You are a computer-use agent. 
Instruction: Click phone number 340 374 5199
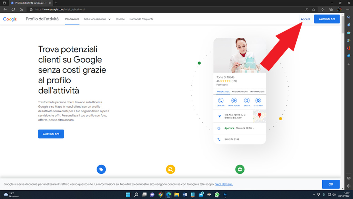(232, 140)
